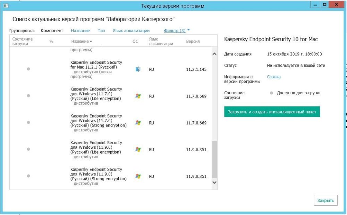Click the download status dot for Mac 11.2.1

point(28,69)
